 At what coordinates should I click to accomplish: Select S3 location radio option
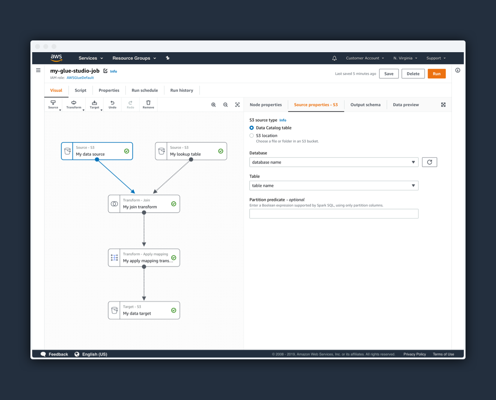coord(251,136)
